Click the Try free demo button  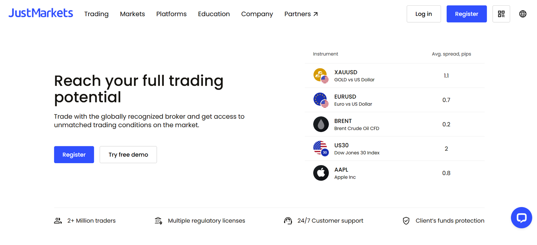pos(128,155)
